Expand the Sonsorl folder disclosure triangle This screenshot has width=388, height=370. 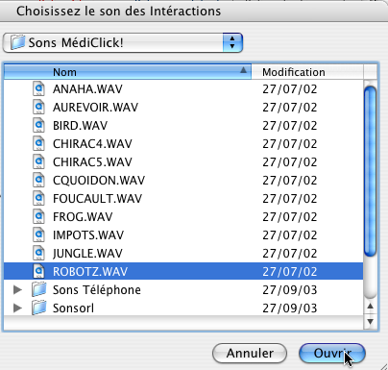point(17,308)
